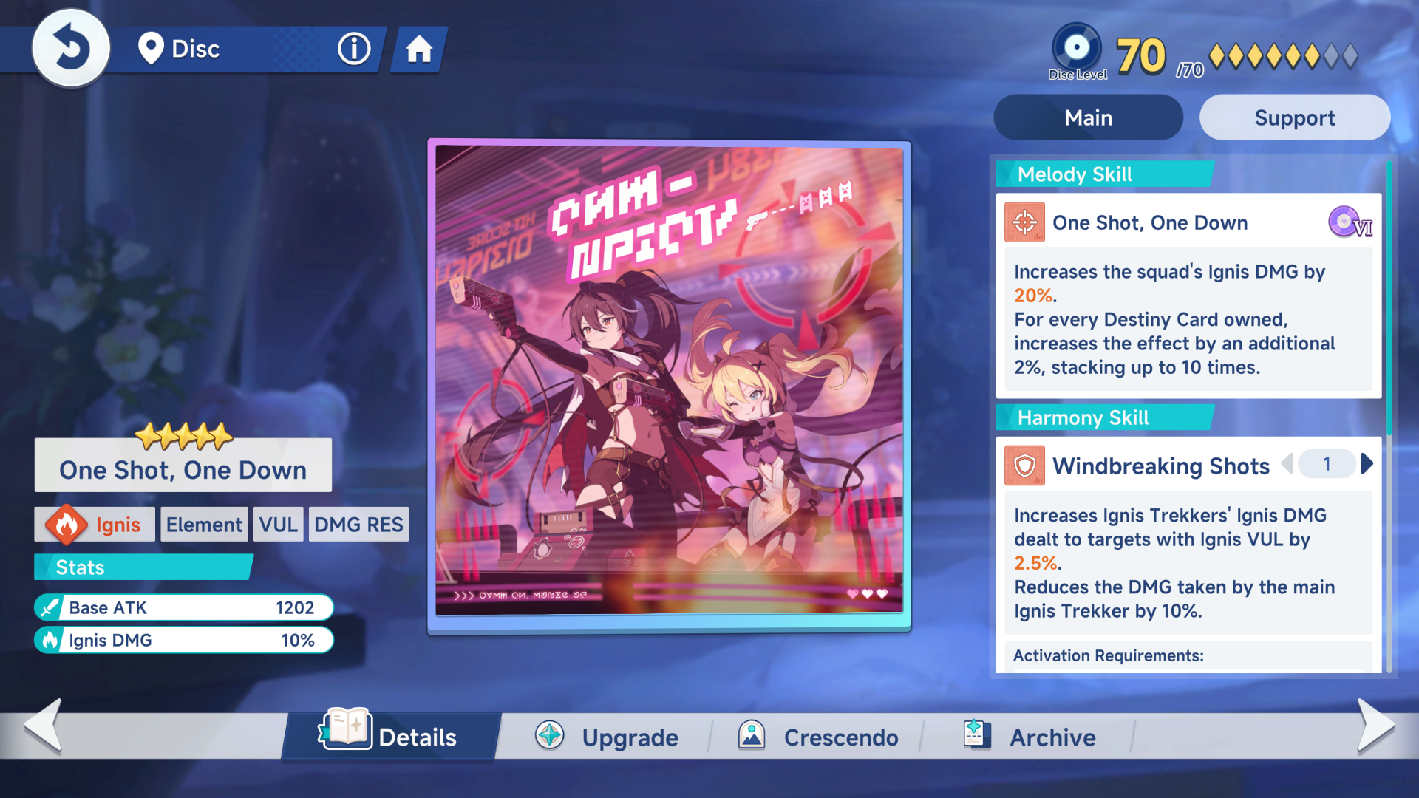Image resolution: width=1419 pixels, height=798 pixels.
Task: Switch to the Main skill tab
Action: pyautogui.click(x=1088, y=117)
